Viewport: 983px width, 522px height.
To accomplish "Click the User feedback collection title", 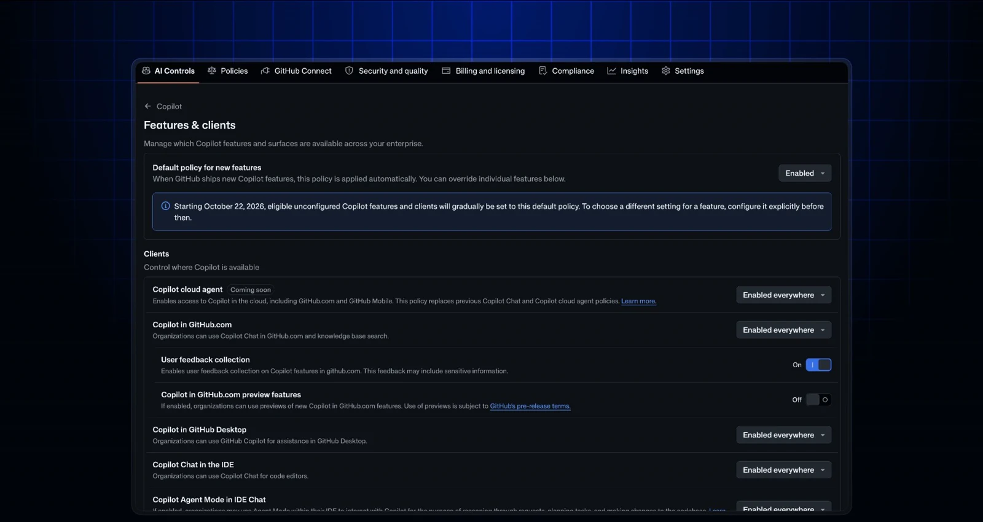I will pos(205,360).
